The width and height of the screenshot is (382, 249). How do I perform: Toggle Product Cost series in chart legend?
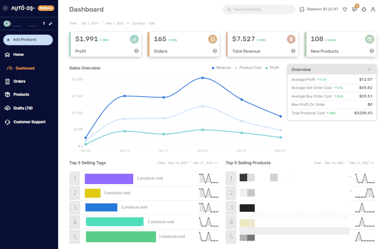[x=248, y=68]
